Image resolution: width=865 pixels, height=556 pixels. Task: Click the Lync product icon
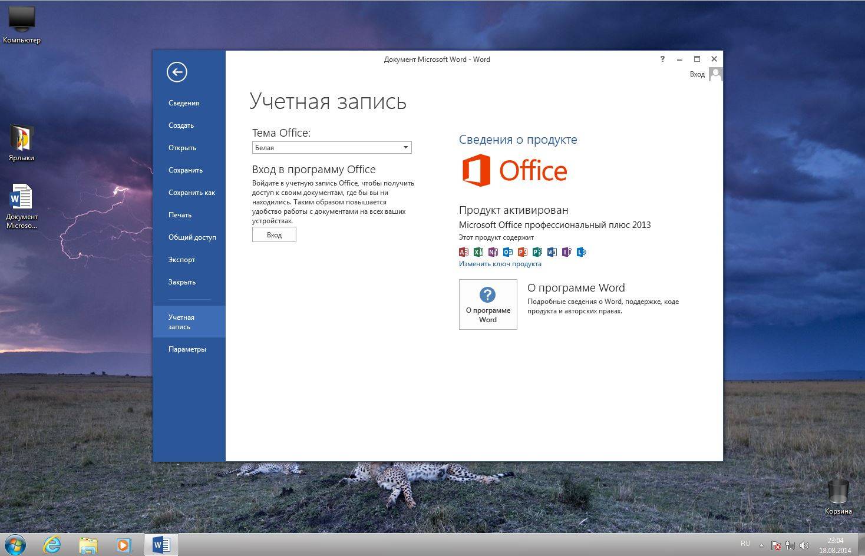coord(582,252)
